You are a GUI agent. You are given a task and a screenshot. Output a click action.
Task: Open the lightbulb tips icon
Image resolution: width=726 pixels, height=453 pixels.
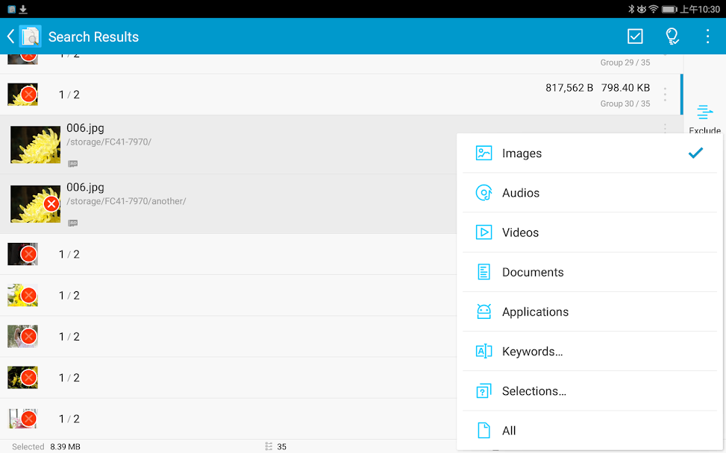(x=672, y=37)
